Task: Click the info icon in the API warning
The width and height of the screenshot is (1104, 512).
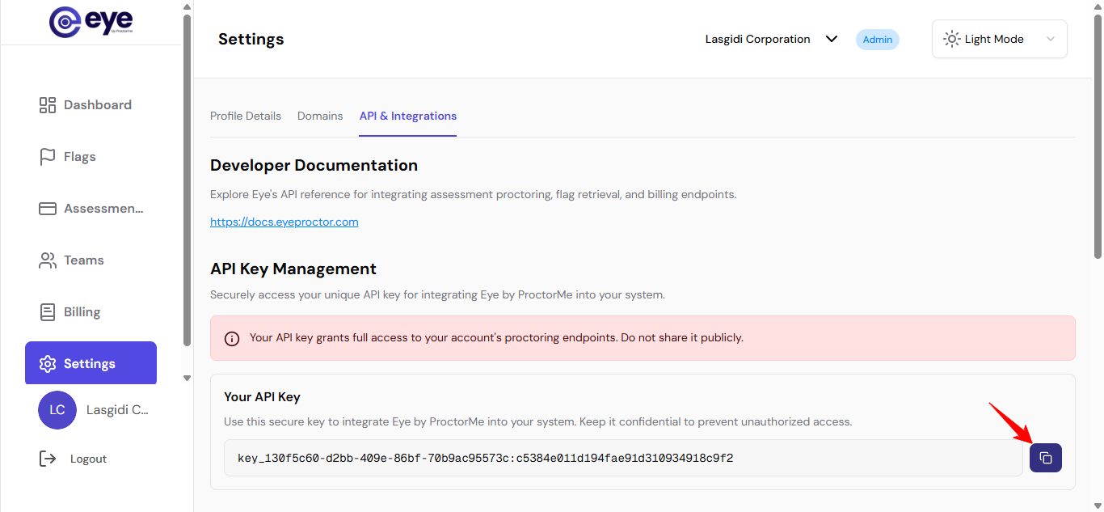Action: 232,338
